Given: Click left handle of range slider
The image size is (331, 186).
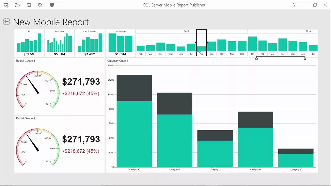Looking at the screenshot, I should (257, 59).
